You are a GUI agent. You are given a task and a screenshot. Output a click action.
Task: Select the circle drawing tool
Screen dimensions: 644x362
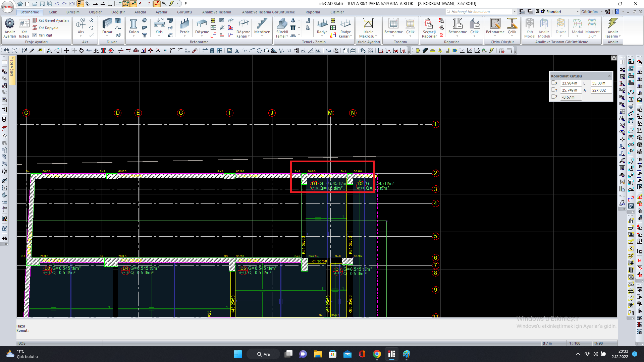tap(259, 51)
